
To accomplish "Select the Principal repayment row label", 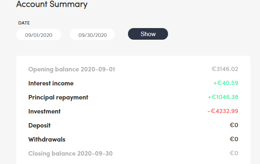I will 58,97.
